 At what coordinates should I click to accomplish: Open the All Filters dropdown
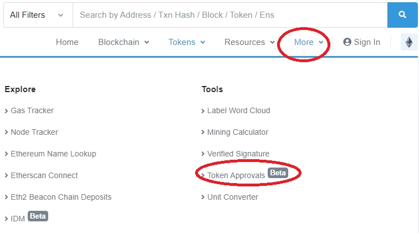(x=38, y=15)
